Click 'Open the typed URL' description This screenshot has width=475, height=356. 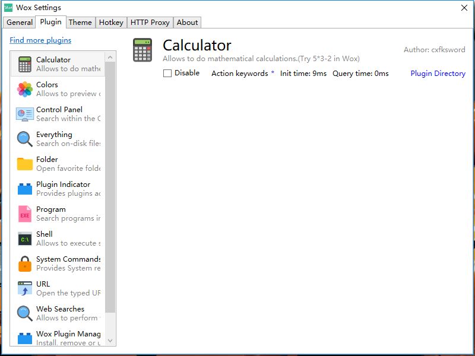pos(68,293)
